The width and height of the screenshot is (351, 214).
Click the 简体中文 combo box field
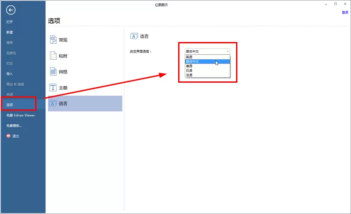coord(207,51)
